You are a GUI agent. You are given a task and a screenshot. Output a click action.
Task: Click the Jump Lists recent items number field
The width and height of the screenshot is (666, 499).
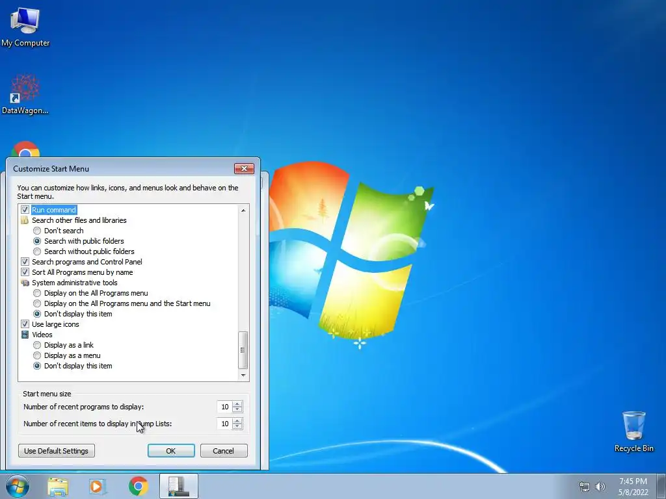(224, 424)
